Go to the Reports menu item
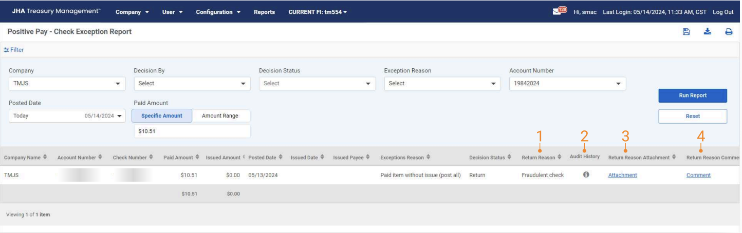Viewport: 742px width, 233px height. (264, 12)
